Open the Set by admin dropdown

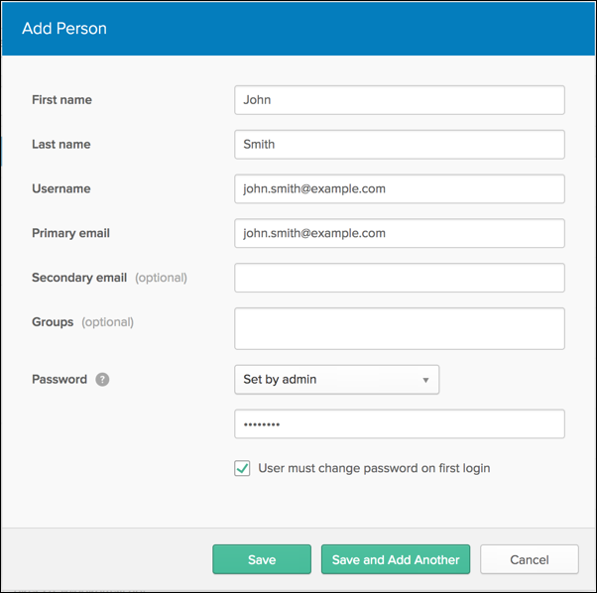(x=336, y=380)
